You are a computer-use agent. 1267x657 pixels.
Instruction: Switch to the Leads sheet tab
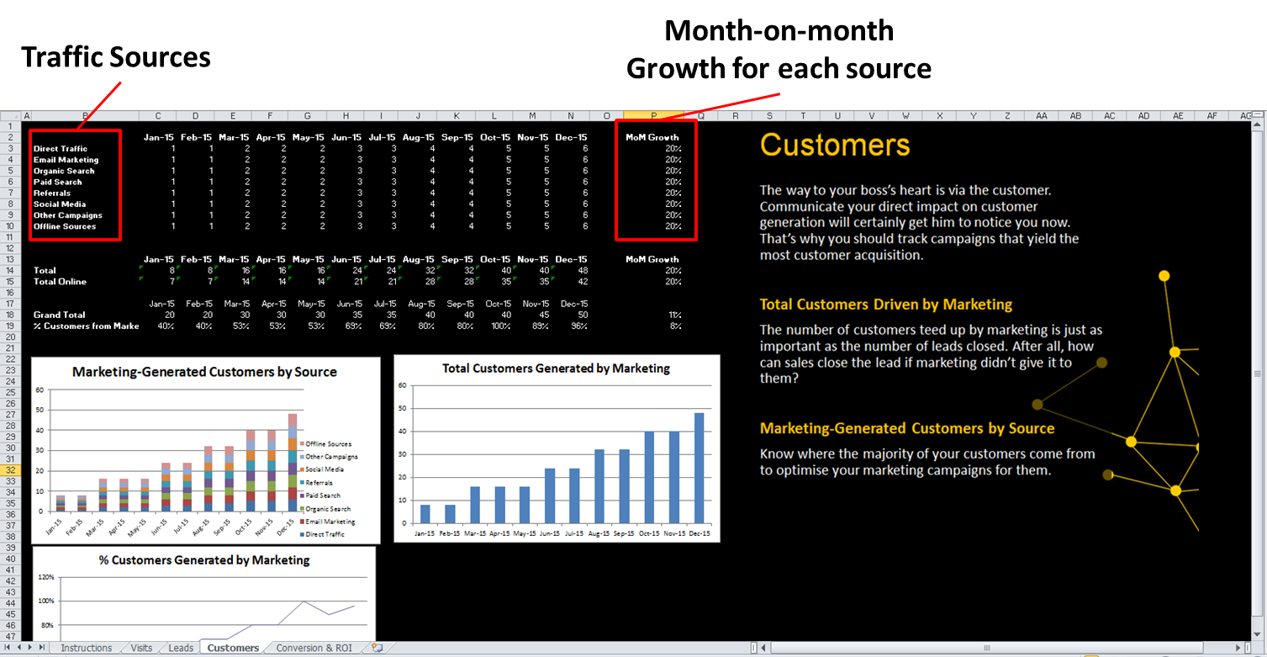[181, 648]
